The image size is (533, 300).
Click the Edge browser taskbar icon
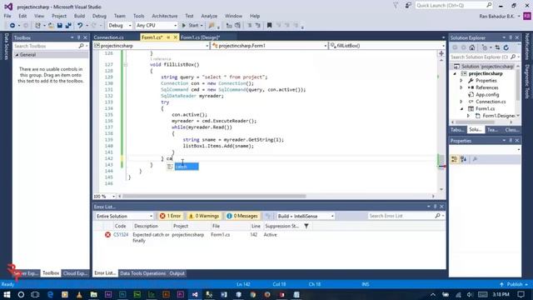coord(50,294)
